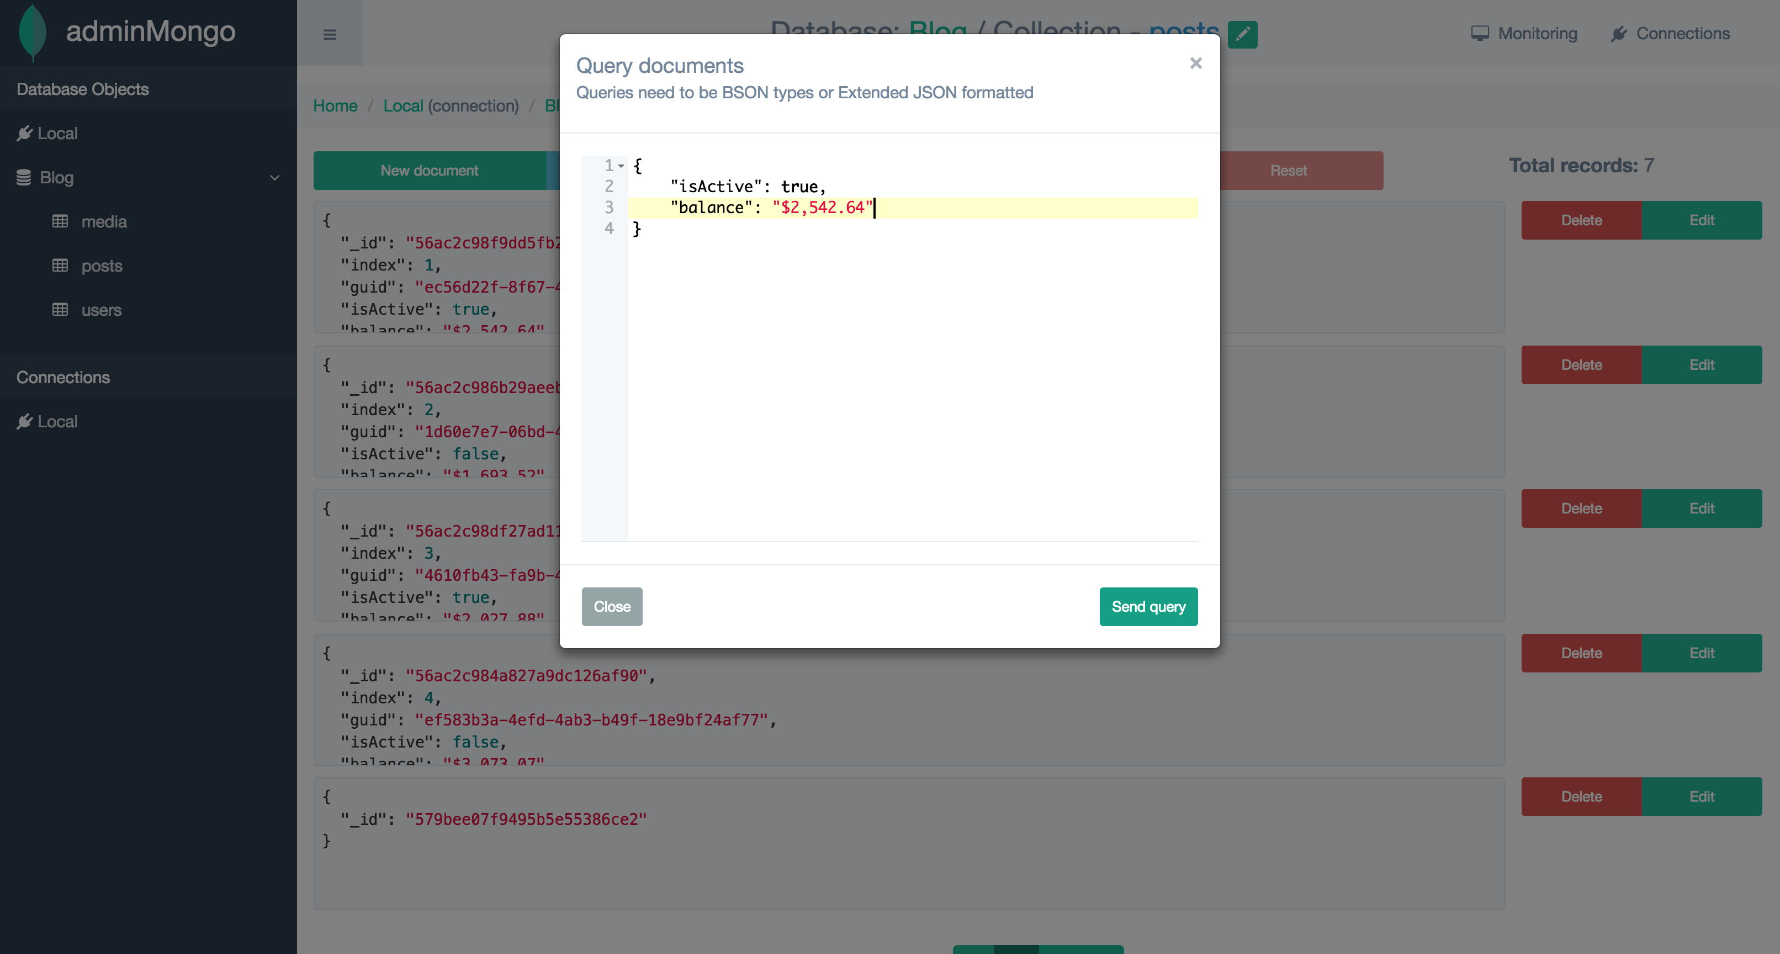1780x954 pixels.
Task: Edit the document with index 1
Action: [x=1701, y=220]
